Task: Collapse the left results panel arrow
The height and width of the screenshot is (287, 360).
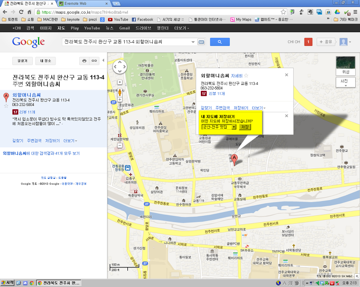Action: (103, 60)
